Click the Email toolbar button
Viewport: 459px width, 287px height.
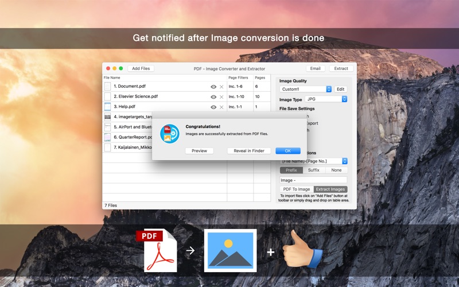tap(315, 68)
